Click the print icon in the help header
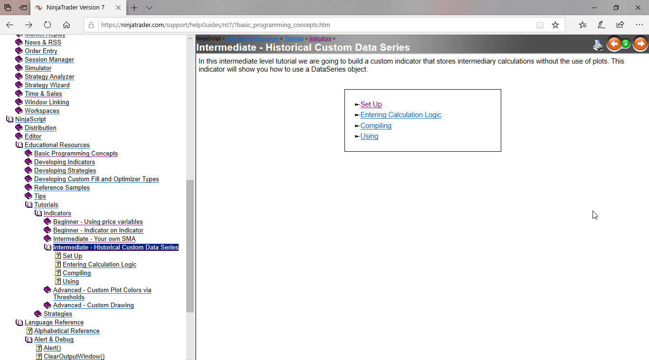The height and width of the screenshot is (360, 649). pyautogui.click(x=598, y=45)
